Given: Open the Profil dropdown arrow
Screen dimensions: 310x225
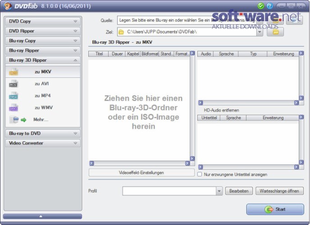Looking at the screenshot, I should click(219, 191).
